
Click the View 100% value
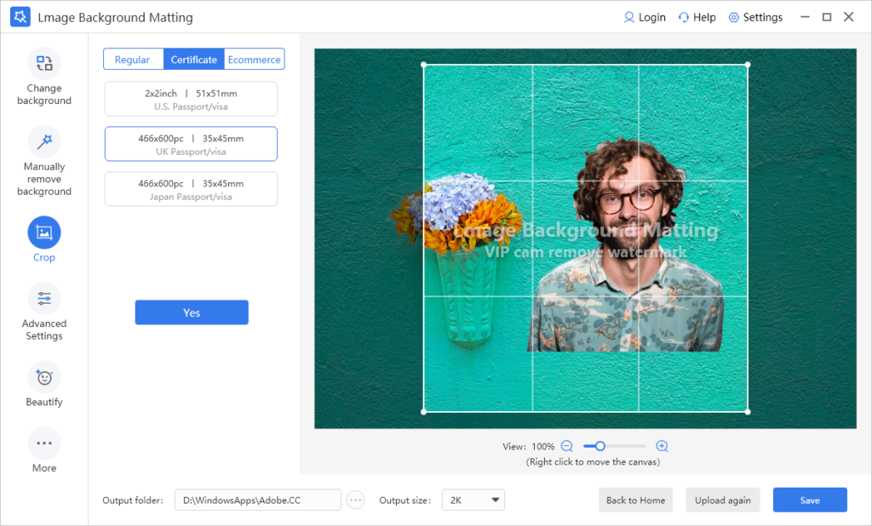tap(542, 447)
